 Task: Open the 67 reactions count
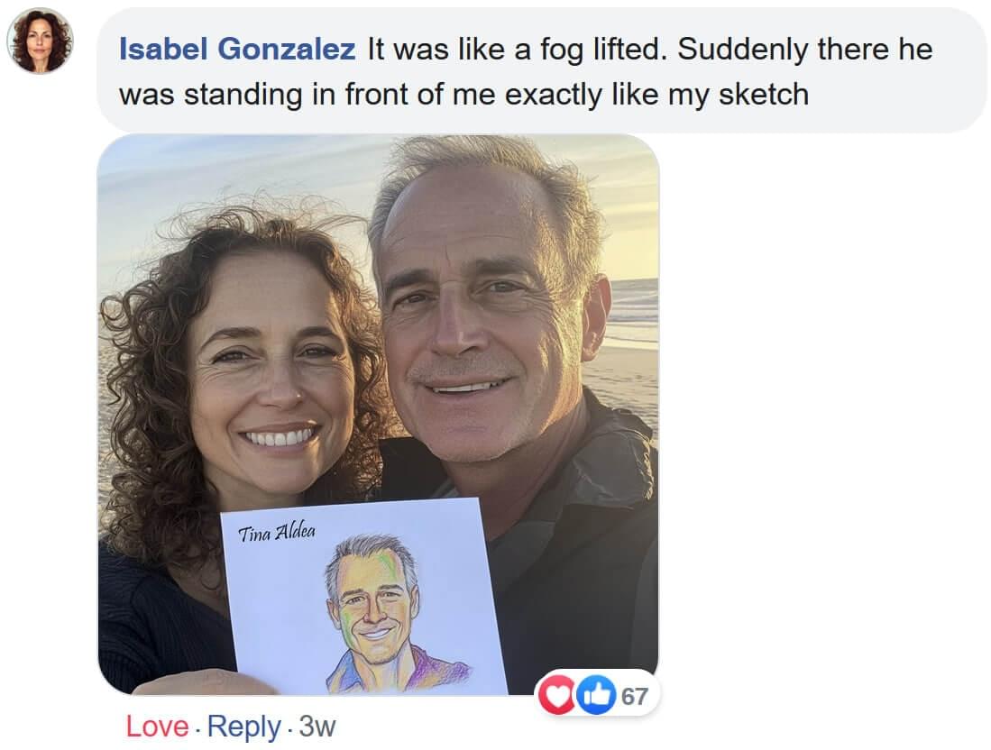635,696
